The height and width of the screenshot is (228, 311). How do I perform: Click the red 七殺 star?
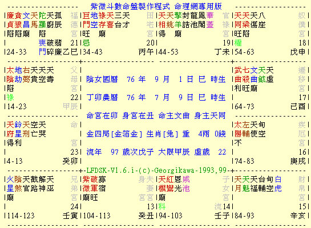(x=246, y=74)
